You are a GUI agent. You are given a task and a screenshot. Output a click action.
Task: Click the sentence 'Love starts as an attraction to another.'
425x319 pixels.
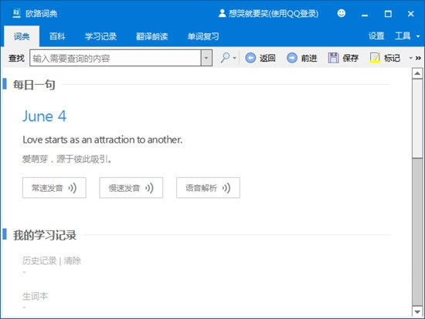(103, 139)
